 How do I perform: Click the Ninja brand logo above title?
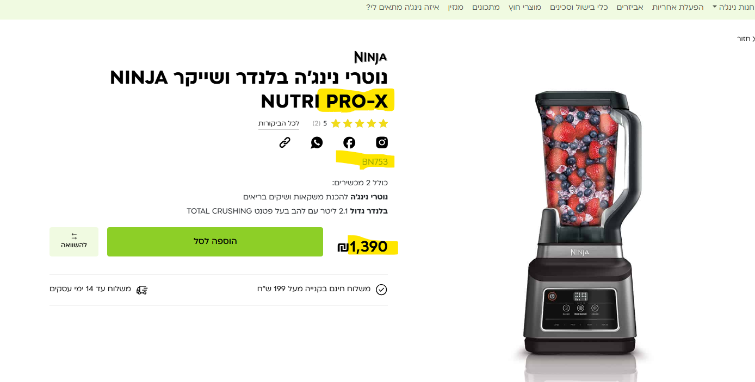(370, 58)
